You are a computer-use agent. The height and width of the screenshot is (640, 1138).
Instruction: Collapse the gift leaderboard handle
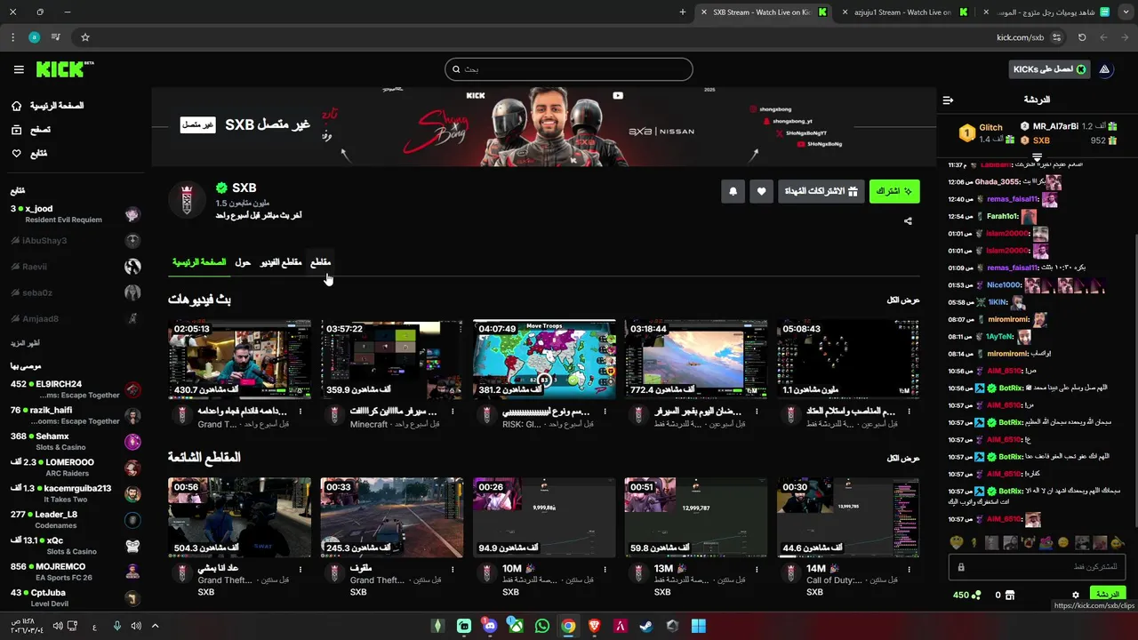point(1037,157)
